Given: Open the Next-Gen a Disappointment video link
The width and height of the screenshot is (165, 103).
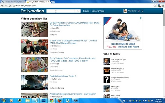Looking at the screenshot, I should click(73, 42).
